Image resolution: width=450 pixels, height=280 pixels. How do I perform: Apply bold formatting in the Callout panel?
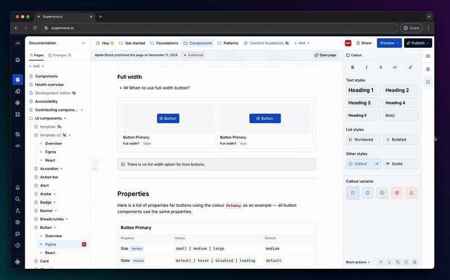(353, 67)
